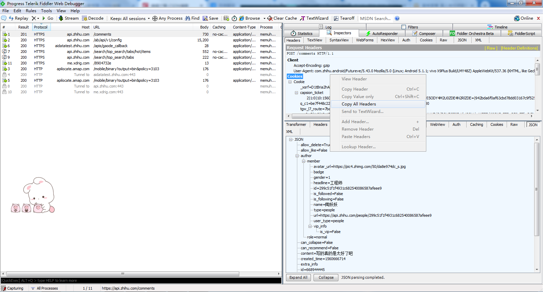The height and width of the screenshot is (292, 543).
Task: Click the timer stopwatch icon
Action: click(234, 18)
